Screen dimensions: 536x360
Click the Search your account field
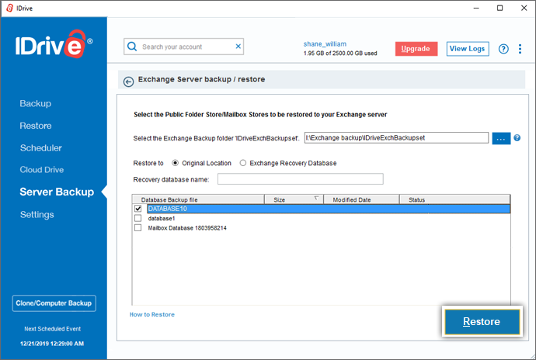[183, 47]
